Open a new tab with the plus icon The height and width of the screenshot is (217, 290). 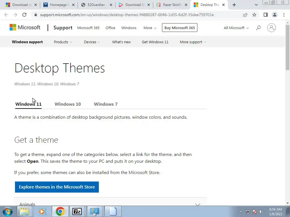pos(234,5)
